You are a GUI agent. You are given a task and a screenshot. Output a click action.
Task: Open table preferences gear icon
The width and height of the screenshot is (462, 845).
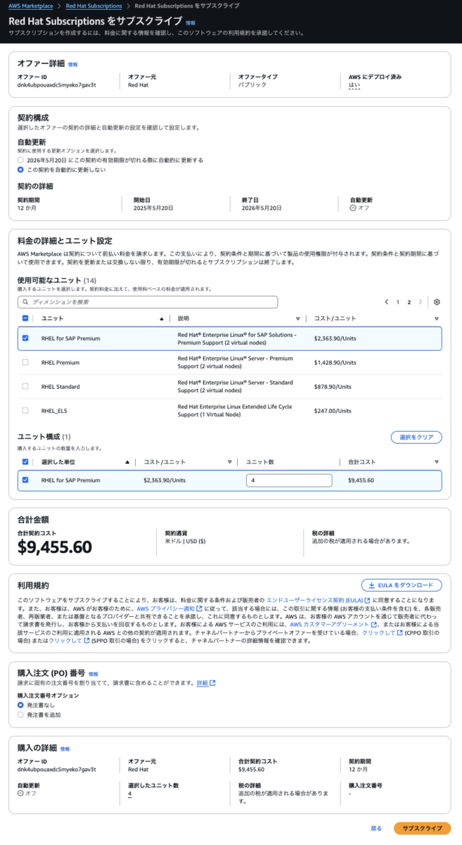pos(437,302)
